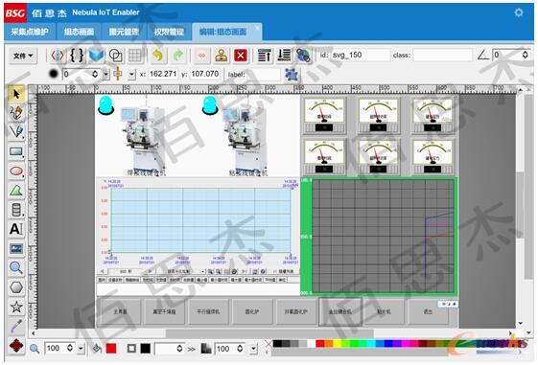Expand the zoom level dropdown at bottom
Screen dimensions: 538x365
pos(81,349)
